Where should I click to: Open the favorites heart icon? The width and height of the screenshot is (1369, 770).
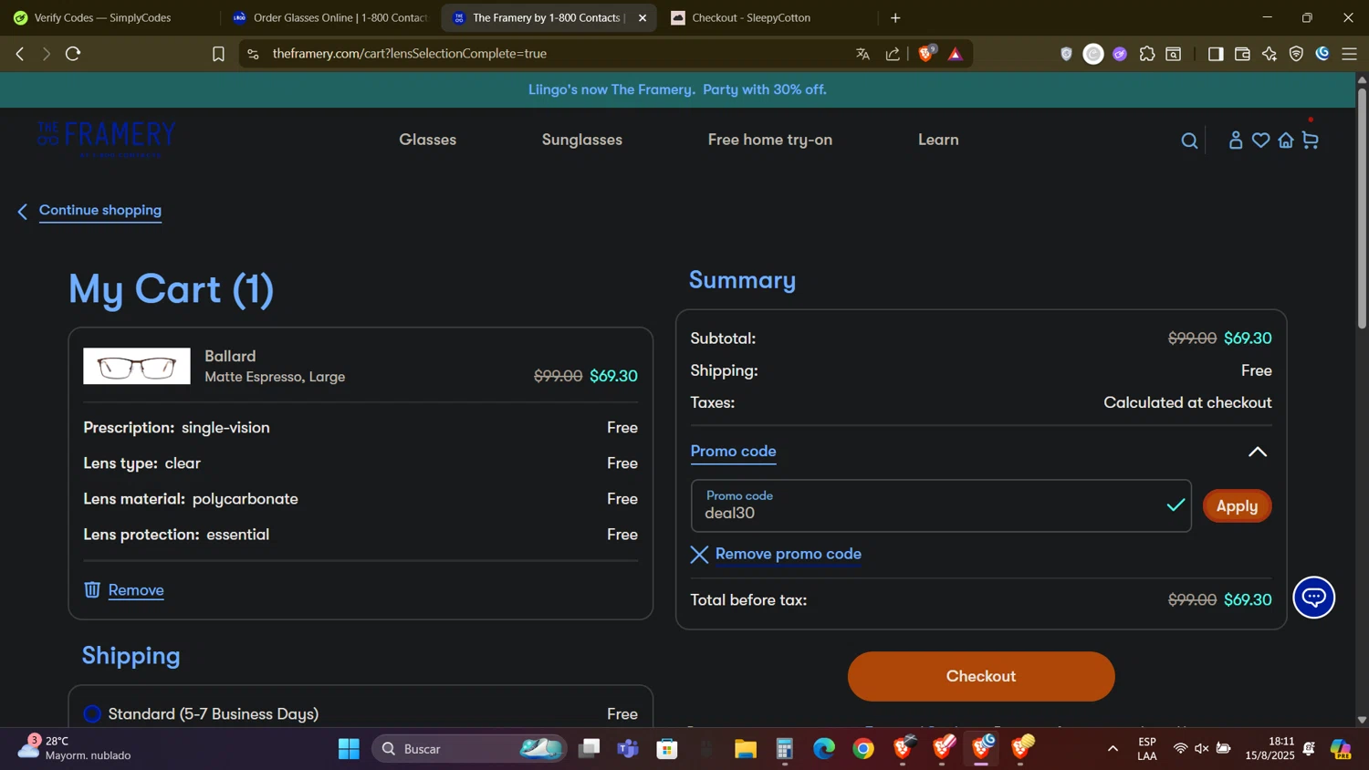tap(1260, 140)
